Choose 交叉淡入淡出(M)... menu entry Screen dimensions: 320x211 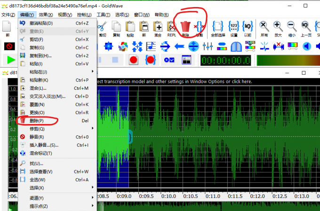point(57,96)
